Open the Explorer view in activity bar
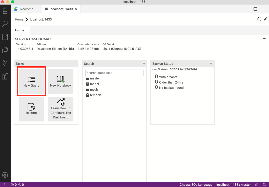The height and width of the screenshot is (187, 269). (x=5, y=50)
